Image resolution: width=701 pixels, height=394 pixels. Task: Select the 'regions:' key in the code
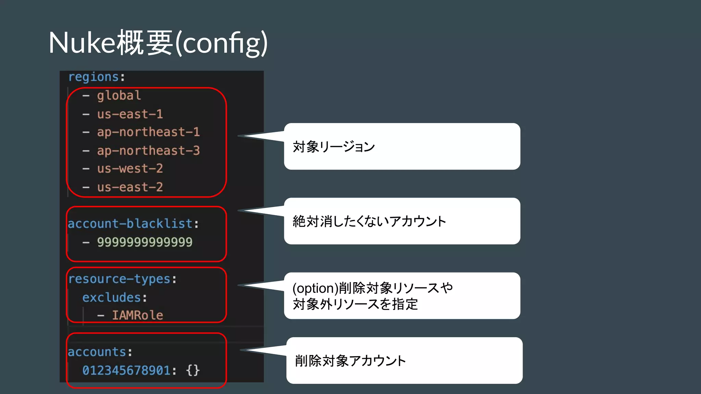point(97,77)
